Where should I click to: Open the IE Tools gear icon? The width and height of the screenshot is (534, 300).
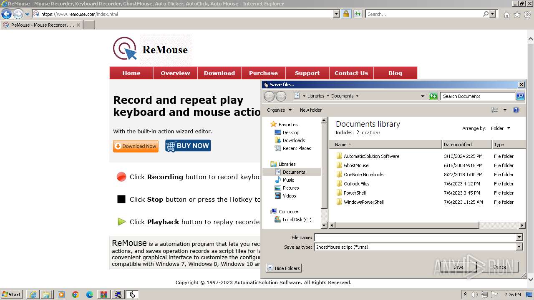tap(527, 15)
